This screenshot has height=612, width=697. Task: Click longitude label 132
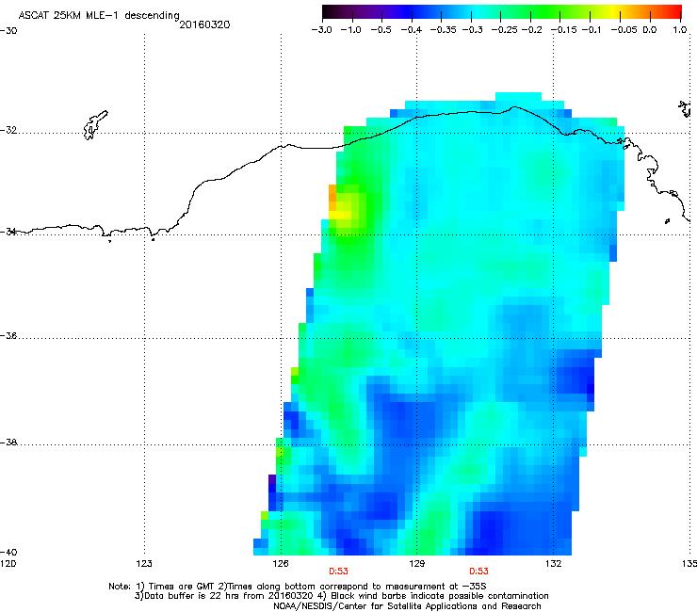point(553,564)
